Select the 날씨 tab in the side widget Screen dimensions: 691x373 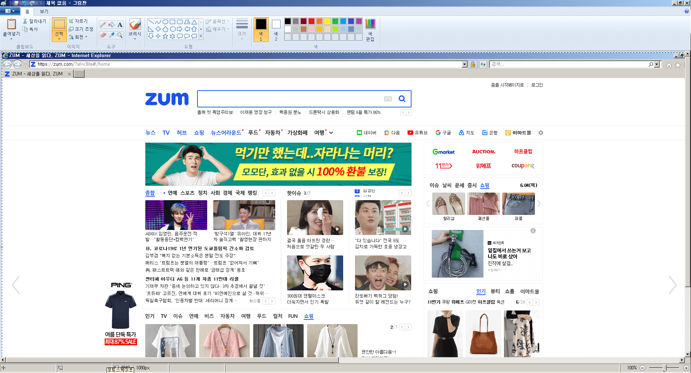click(447, 185)
